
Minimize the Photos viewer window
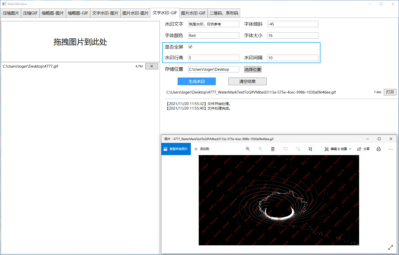(367, 139)
